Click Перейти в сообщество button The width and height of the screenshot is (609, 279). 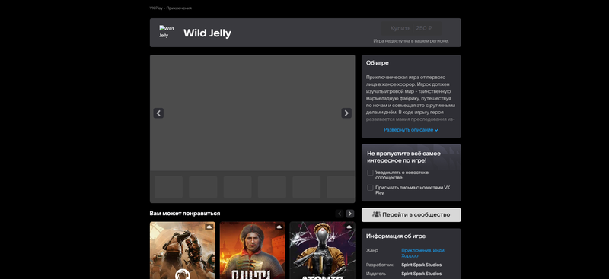pos(411,214)
